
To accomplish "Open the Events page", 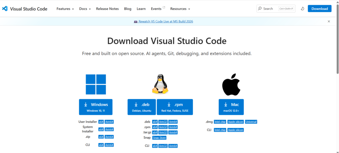I will [x=156, y=9].
